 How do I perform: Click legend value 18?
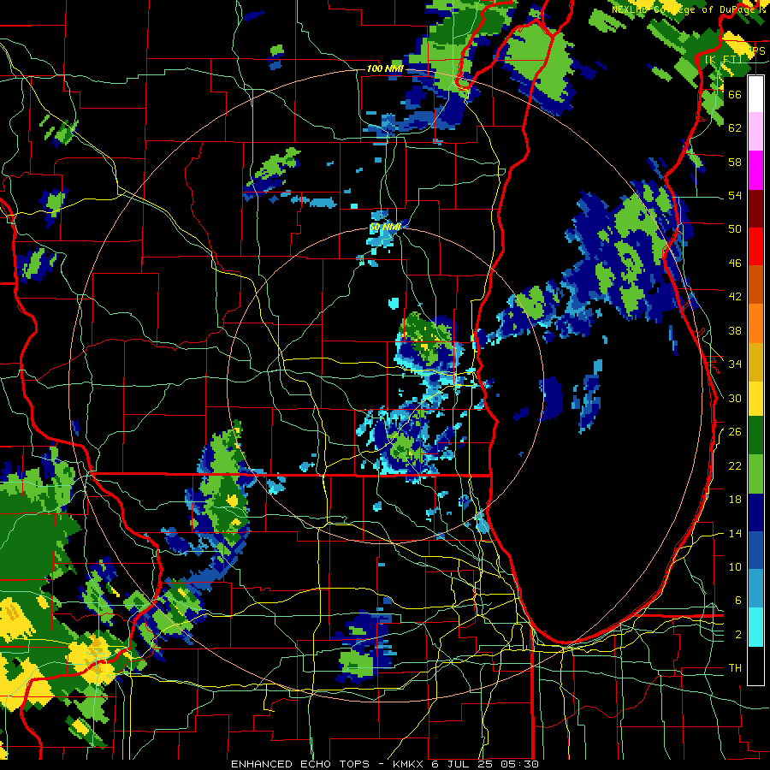click(x=735, y=500)
